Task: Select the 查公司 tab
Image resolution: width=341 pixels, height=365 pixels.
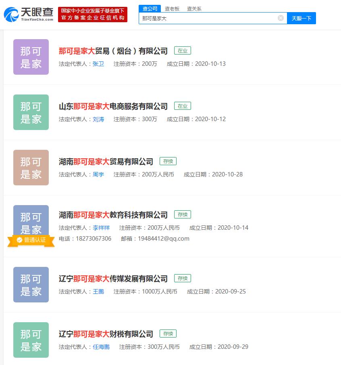Action: 150,8
